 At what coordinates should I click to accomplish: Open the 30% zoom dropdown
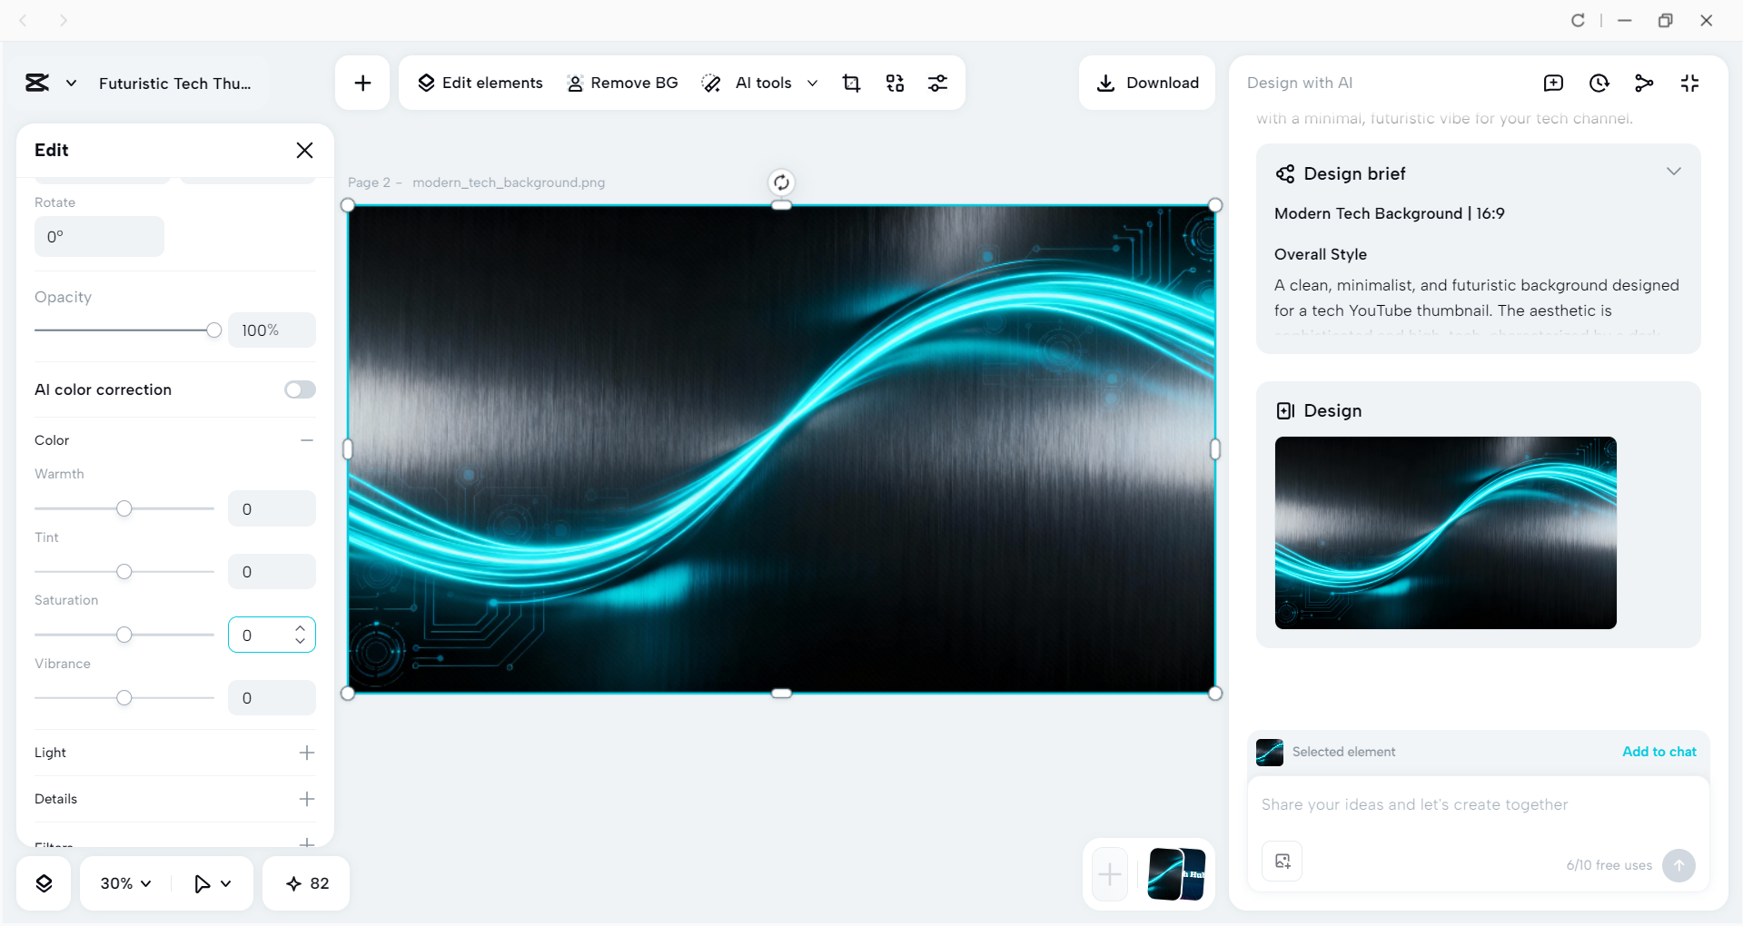(124, 882)
